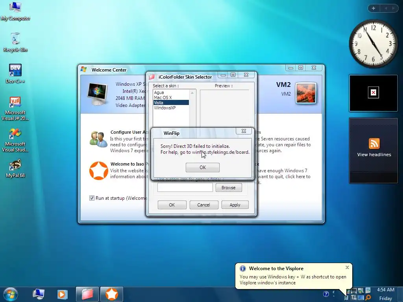Click View headlines in feed gadget

pyautogui.click(x=374, y=155)
